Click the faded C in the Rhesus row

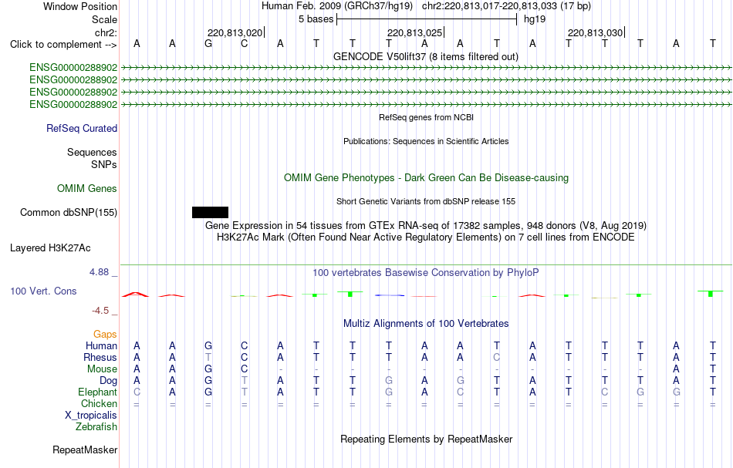pos(496,357)
